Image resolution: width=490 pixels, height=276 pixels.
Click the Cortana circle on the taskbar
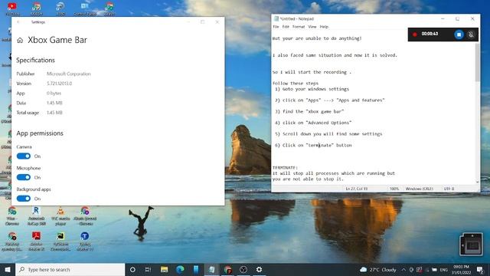click(x=132, y=269)
